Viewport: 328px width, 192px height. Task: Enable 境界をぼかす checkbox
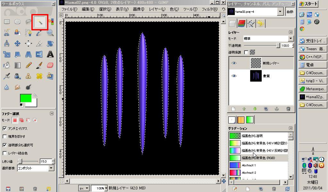4,136
